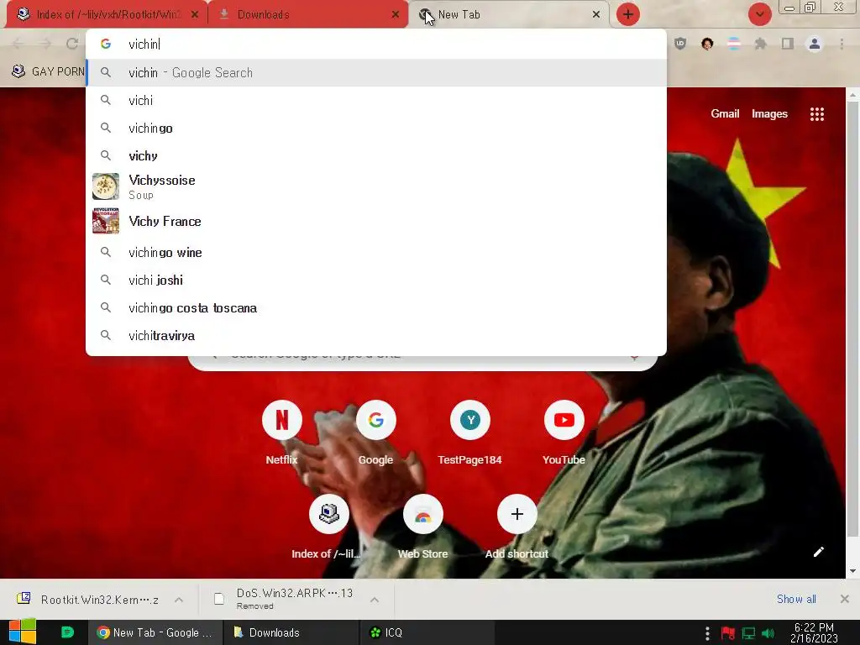Switch to the Downloads browser tab

coord(308,15)
